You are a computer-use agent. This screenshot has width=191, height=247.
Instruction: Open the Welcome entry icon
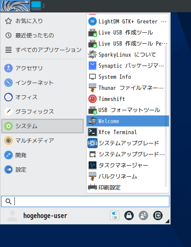(x=93, y=121)
